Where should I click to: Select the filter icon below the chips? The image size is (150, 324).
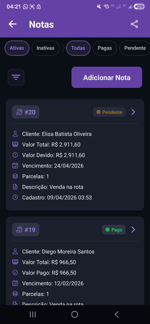tap(16, 77)
